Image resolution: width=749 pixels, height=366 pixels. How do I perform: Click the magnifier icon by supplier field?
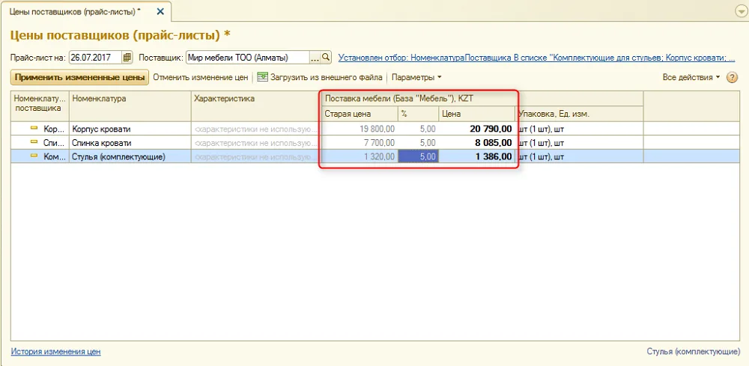[x=325, y=58]
